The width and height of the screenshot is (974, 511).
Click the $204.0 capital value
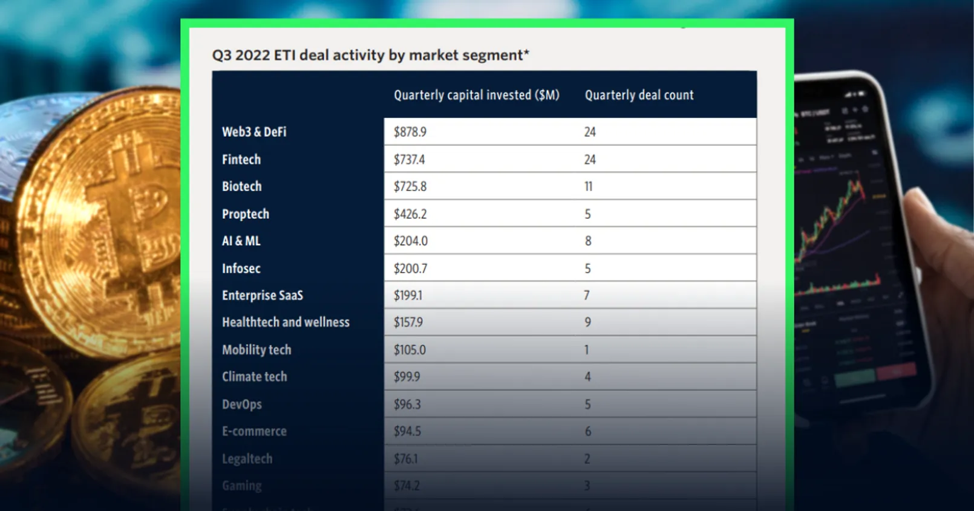(x=411, y=241)
